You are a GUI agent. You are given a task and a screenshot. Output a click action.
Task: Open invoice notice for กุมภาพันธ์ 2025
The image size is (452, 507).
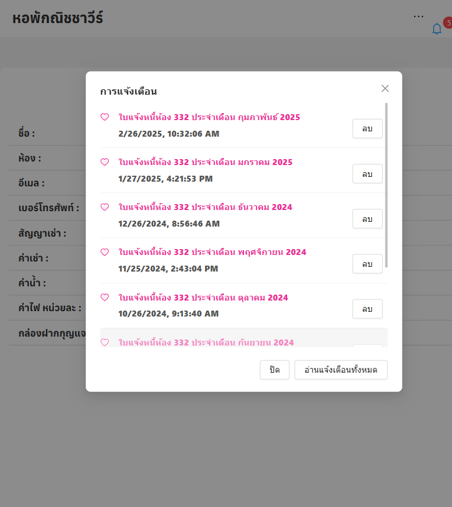point(209,117)
